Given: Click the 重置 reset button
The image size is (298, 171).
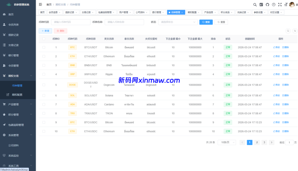Looking at the screenshot, I should point(221,22).
